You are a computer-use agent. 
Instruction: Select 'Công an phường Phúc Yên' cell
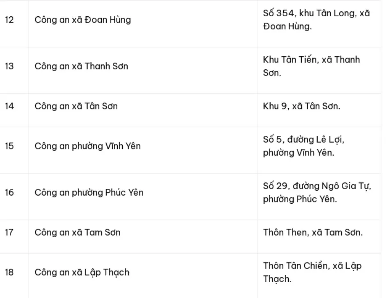pyautogui.click(x=143, y=197)
